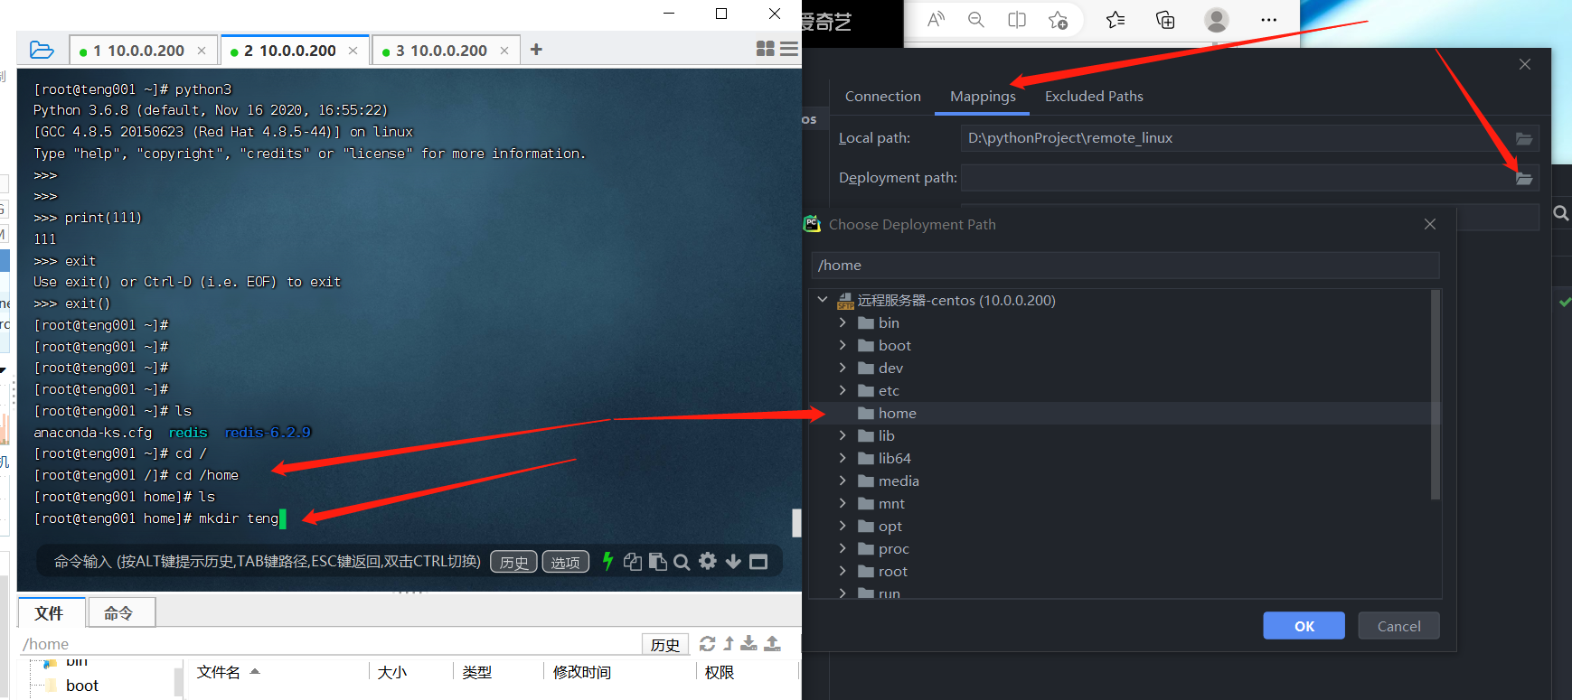Click 历史 button in file panel
1572x700 pixels.
click(x=665, y=644)
